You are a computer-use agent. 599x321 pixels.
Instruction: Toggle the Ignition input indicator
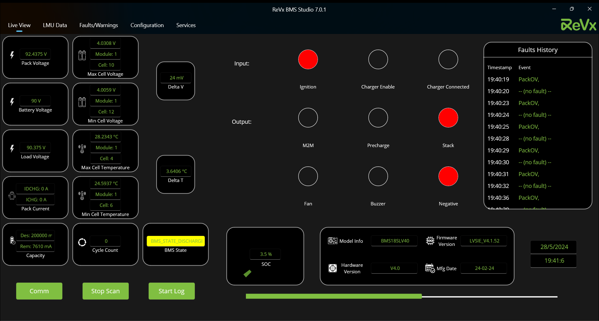[x=308, y=59]
